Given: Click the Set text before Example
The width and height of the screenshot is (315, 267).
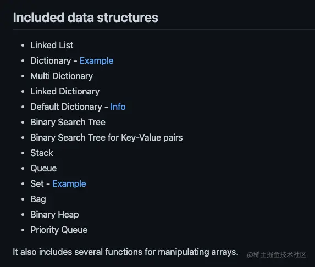Looking at the screenshot, I should (x=37, y=184).
